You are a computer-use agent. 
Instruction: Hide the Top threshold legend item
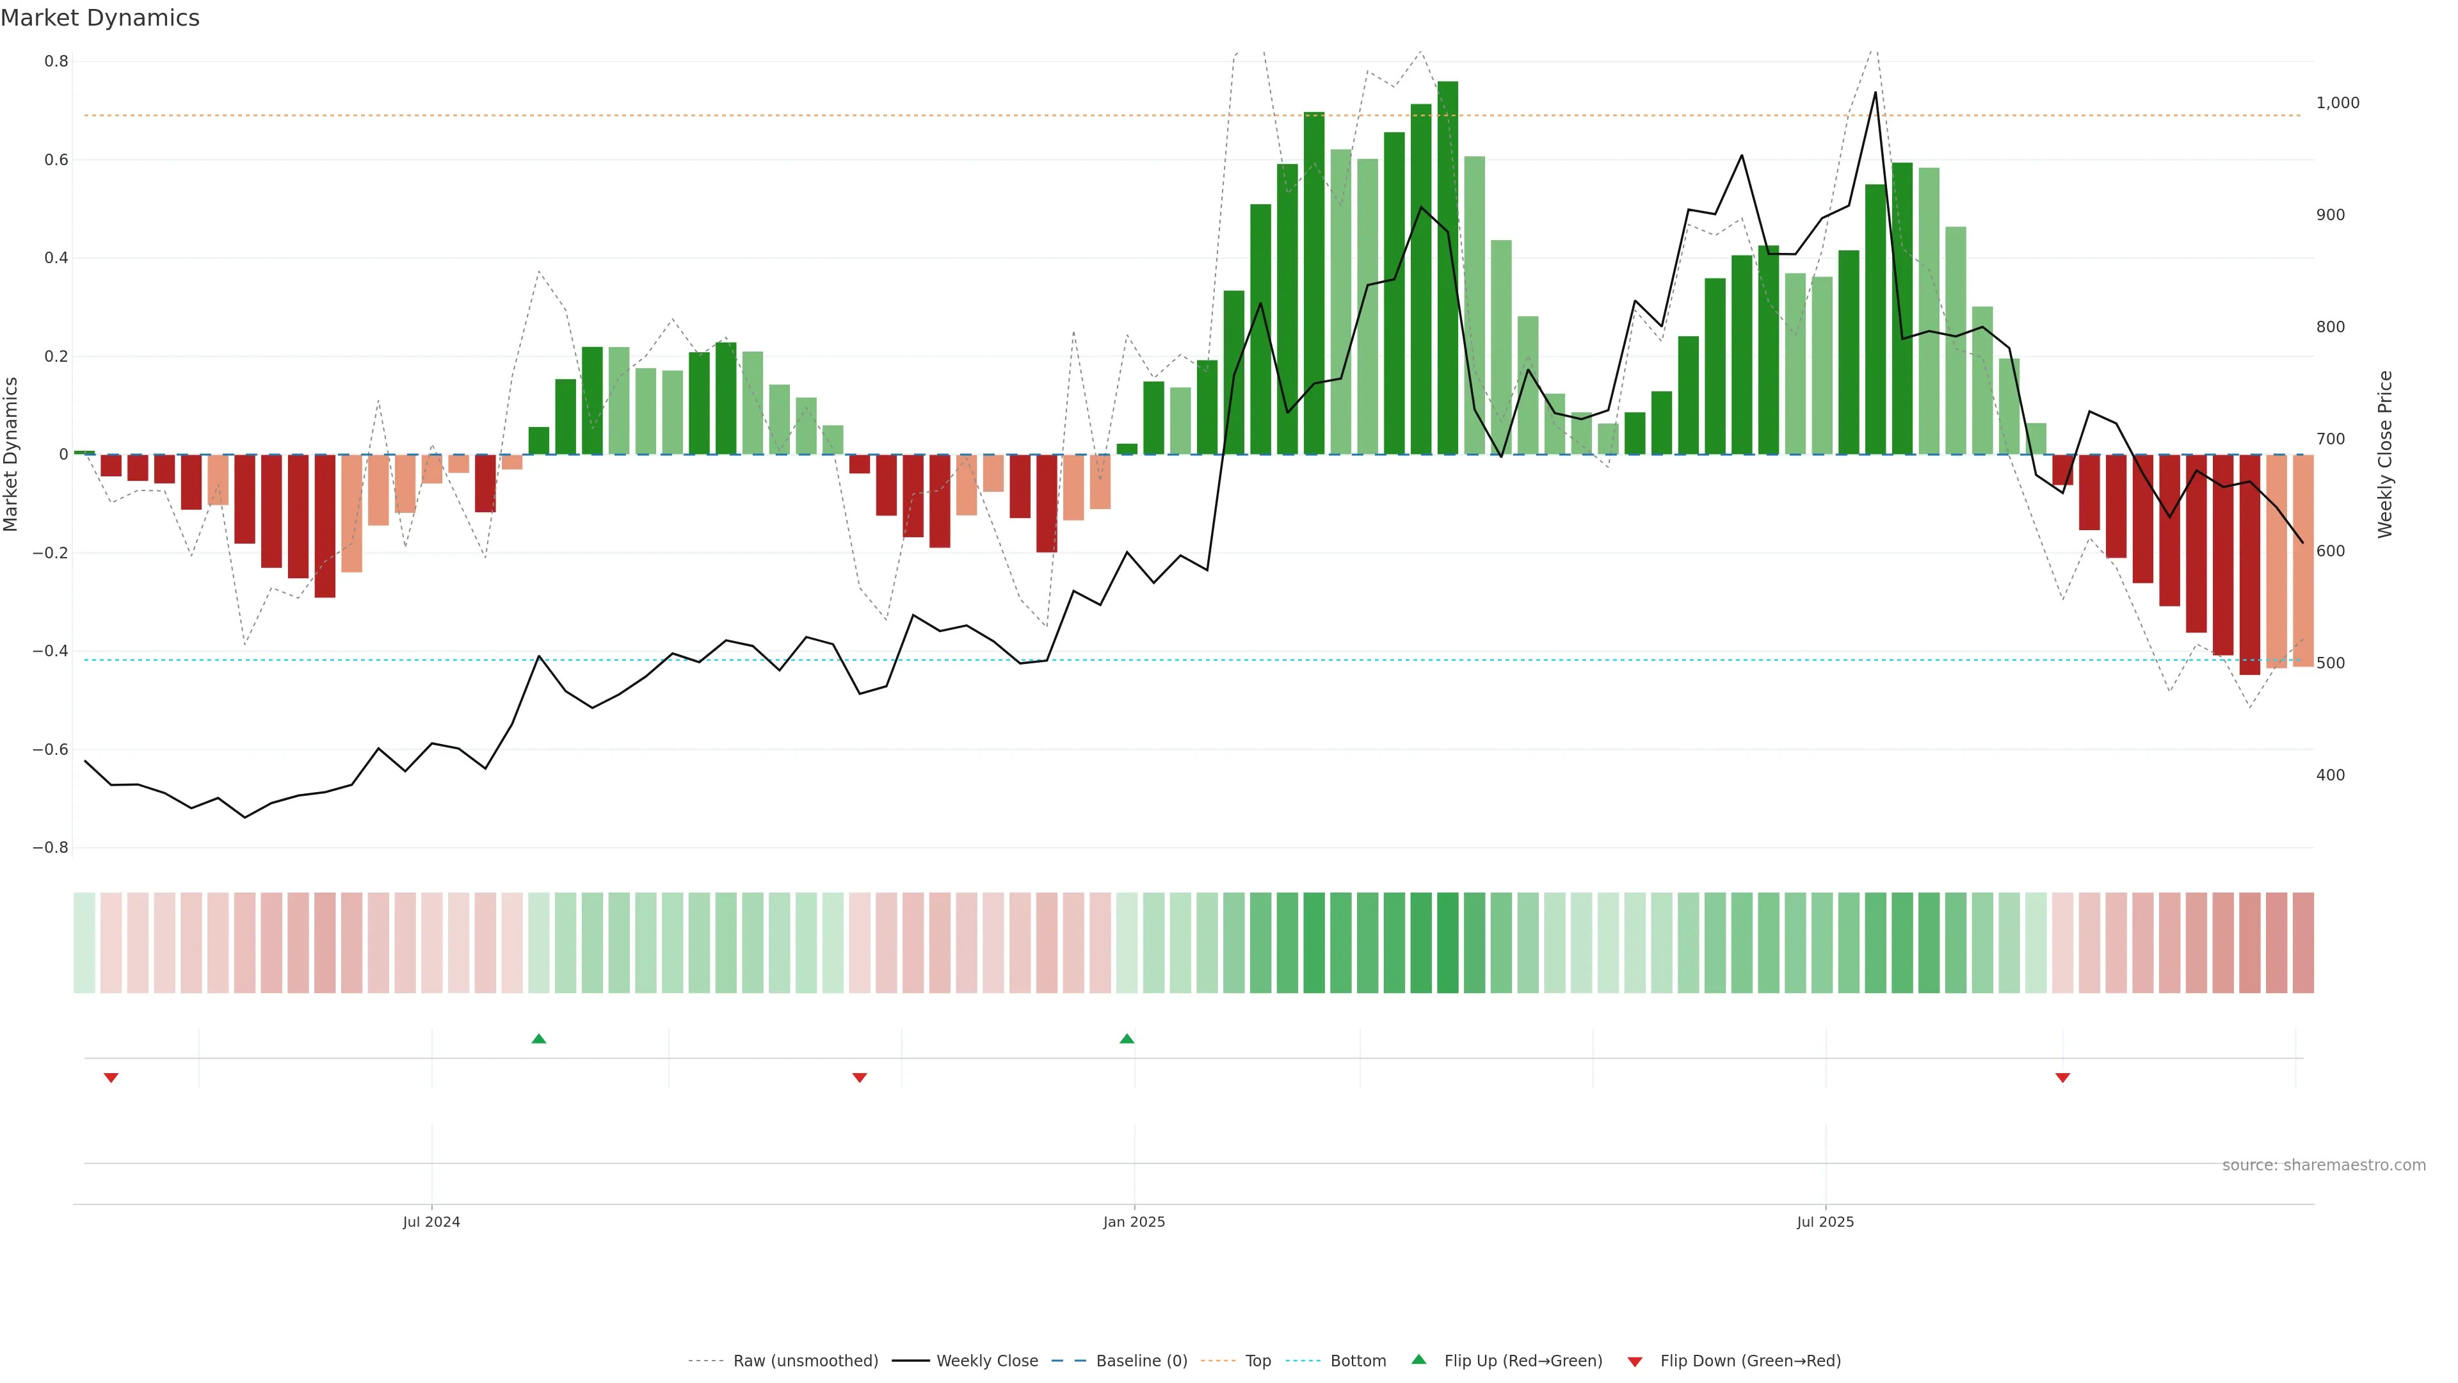pos(1257,1361)
